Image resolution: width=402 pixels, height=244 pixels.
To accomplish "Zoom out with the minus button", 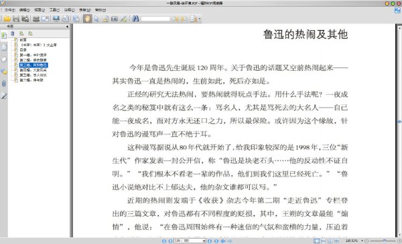I will click(x=367, y=241).
